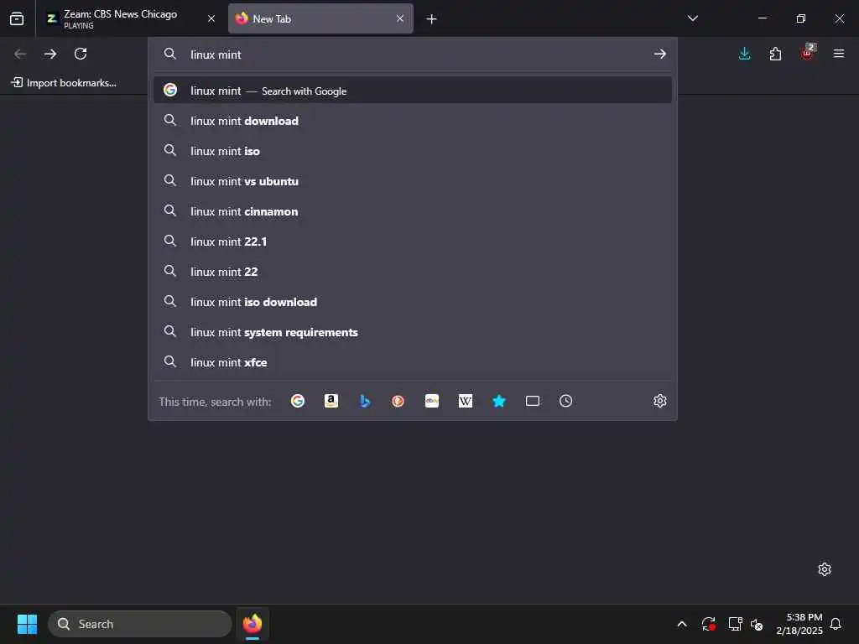
Task: Choose 'linux mint — Search with Google'
Action: coord(413,91)
